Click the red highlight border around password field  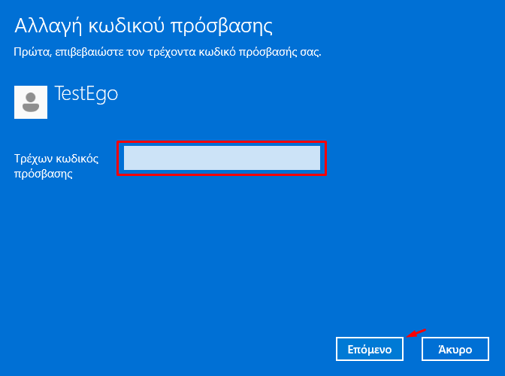tap(222, 142)
